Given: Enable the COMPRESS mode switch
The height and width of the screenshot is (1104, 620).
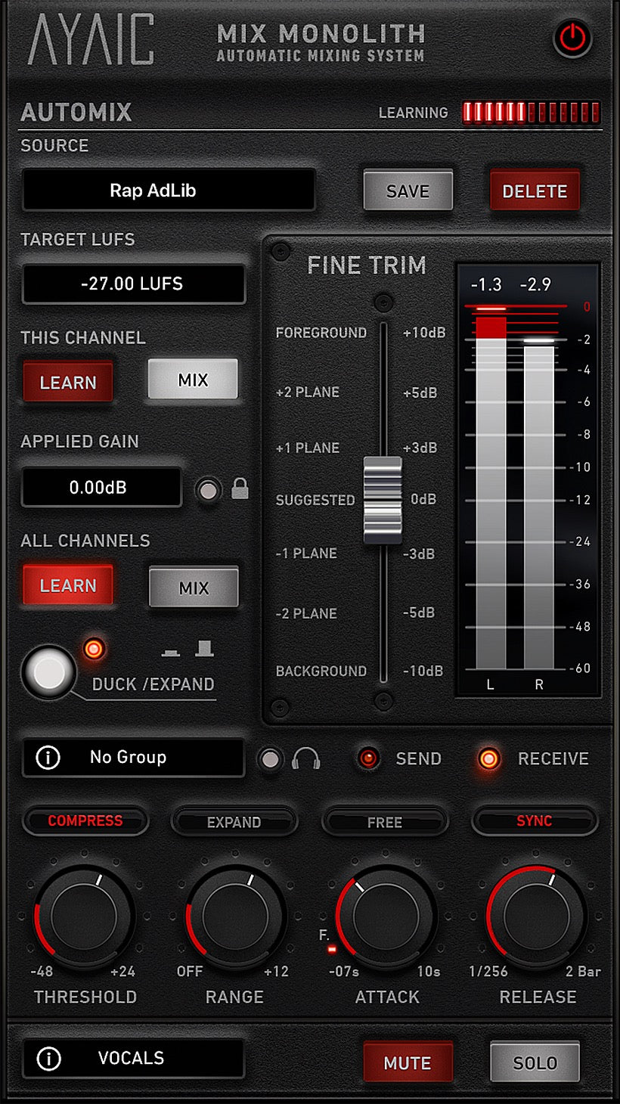Looking at the screenshot, I should coord(85,821).
